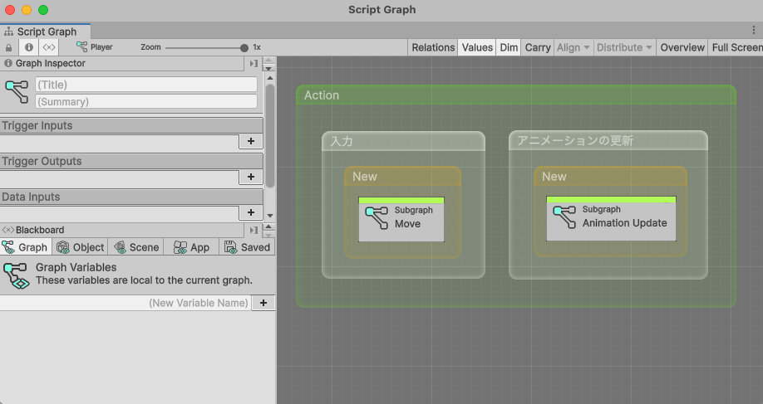Click the Graph Variables description icon
Image resolution: width=763 pixels, height=404 pixels.
pyautogui.click(x=16, y=275)
